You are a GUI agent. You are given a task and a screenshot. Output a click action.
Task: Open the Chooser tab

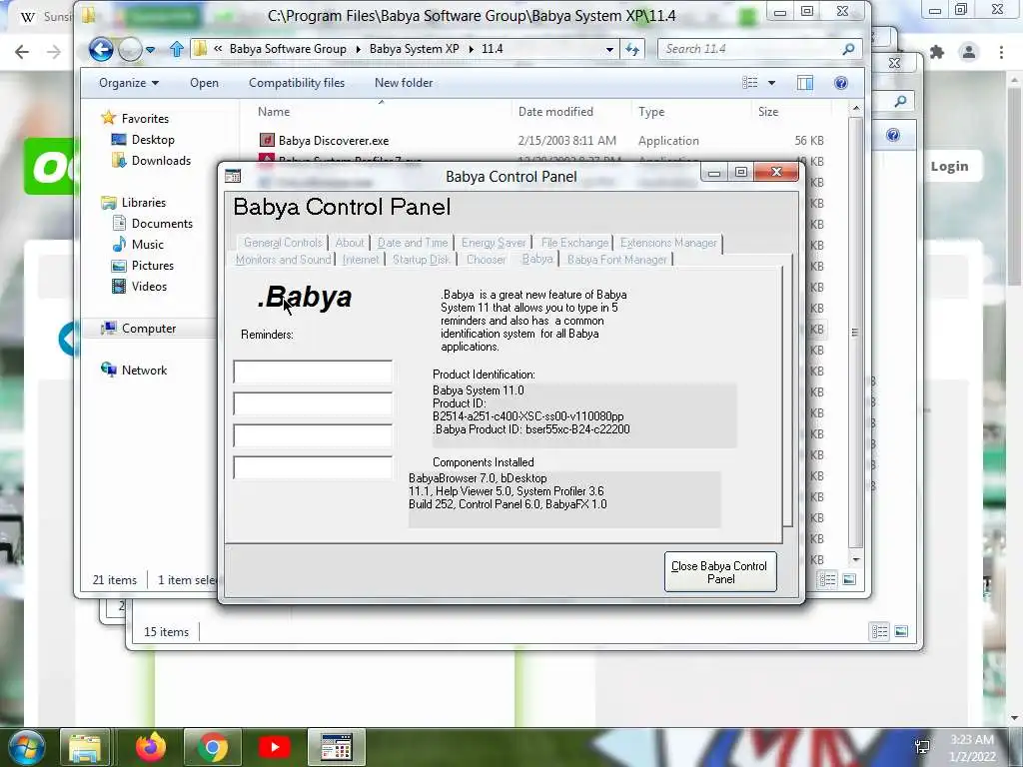(487, 260)
